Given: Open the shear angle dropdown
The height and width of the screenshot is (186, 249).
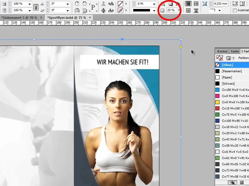Looking at the screenshot, I should (x=68, y=11).
